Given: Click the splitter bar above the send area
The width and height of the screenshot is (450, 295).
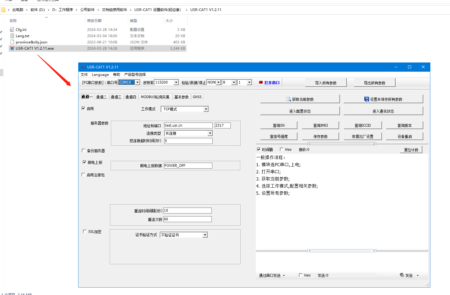Looking at the screenshot, I should (x=341, y=251).
